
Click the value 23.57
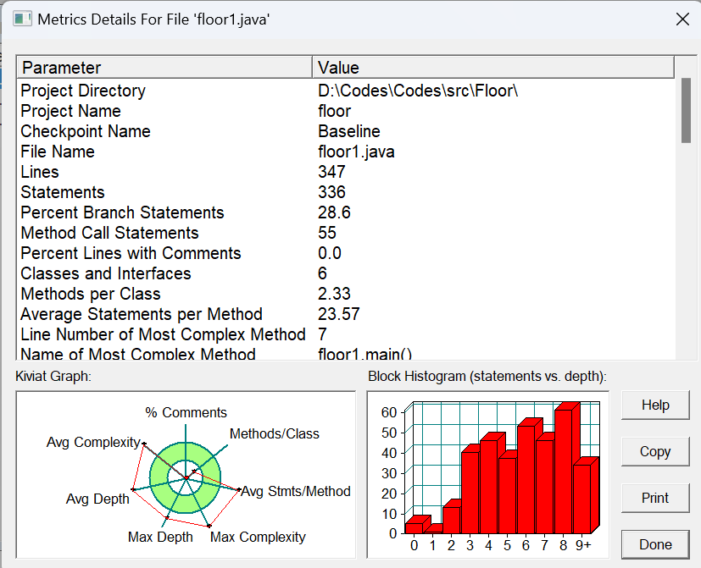click(339, 314)
